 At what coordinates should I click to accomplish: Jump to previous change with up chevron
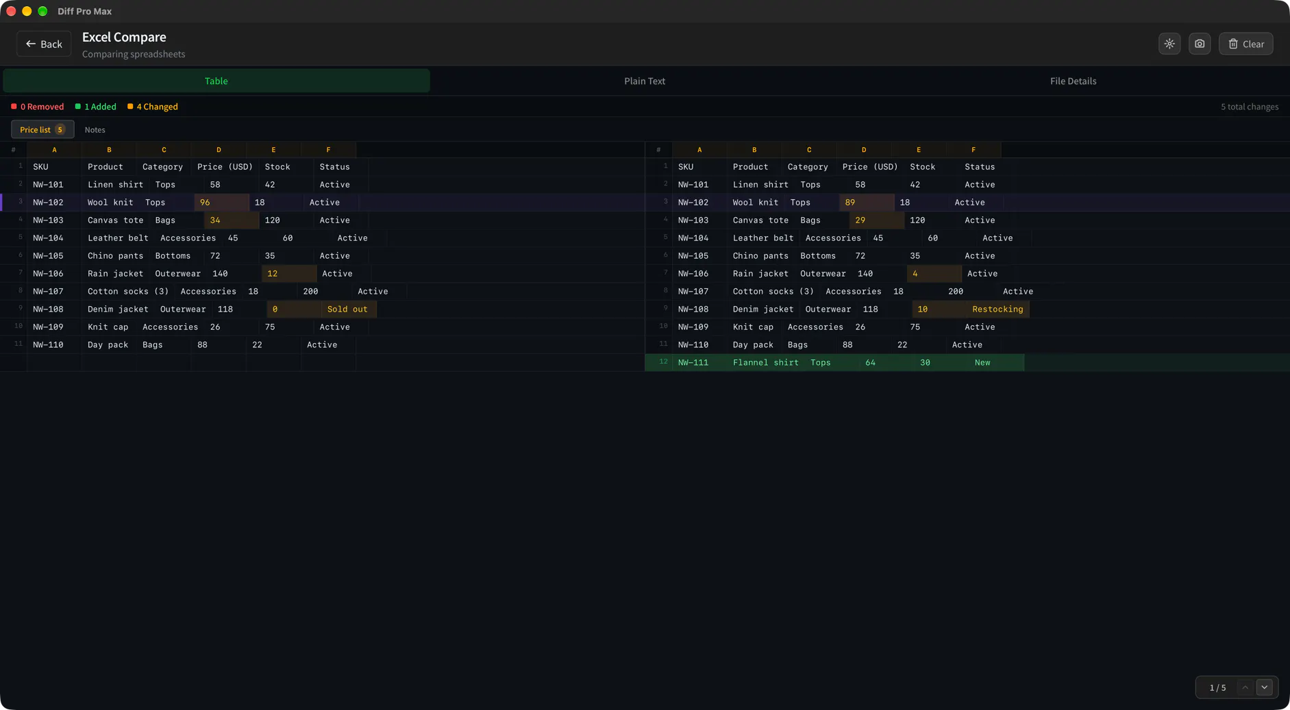click(x=1245, y=687)
